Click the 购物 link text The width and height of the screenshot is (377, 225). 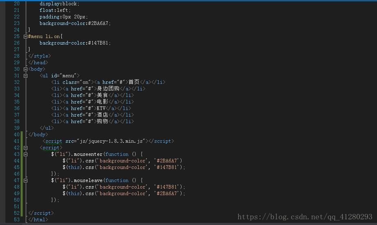click(102, 121)
